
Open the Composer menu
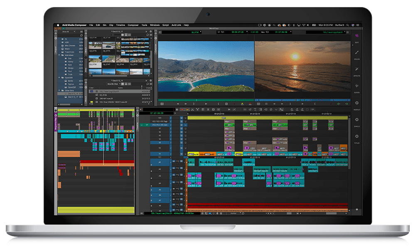pos(133,25)
